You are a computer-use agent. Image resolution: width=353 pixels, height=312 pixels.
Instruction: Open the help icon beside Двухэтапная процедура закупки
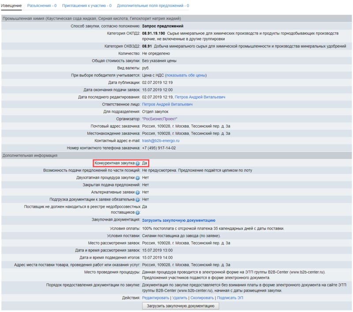click(x=138, y=178)
